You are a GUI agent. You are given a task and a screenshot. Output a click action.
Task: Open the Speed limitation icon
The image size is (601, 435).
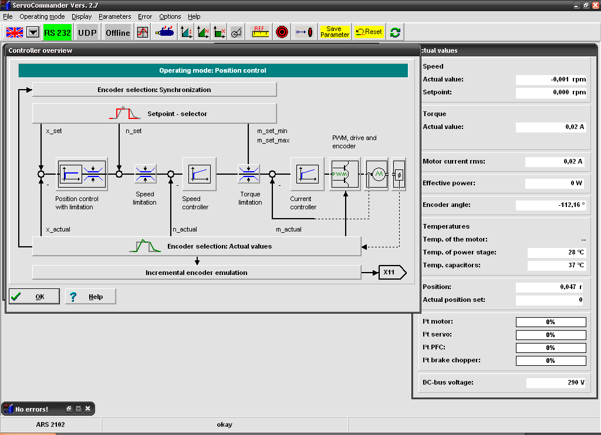146,174
